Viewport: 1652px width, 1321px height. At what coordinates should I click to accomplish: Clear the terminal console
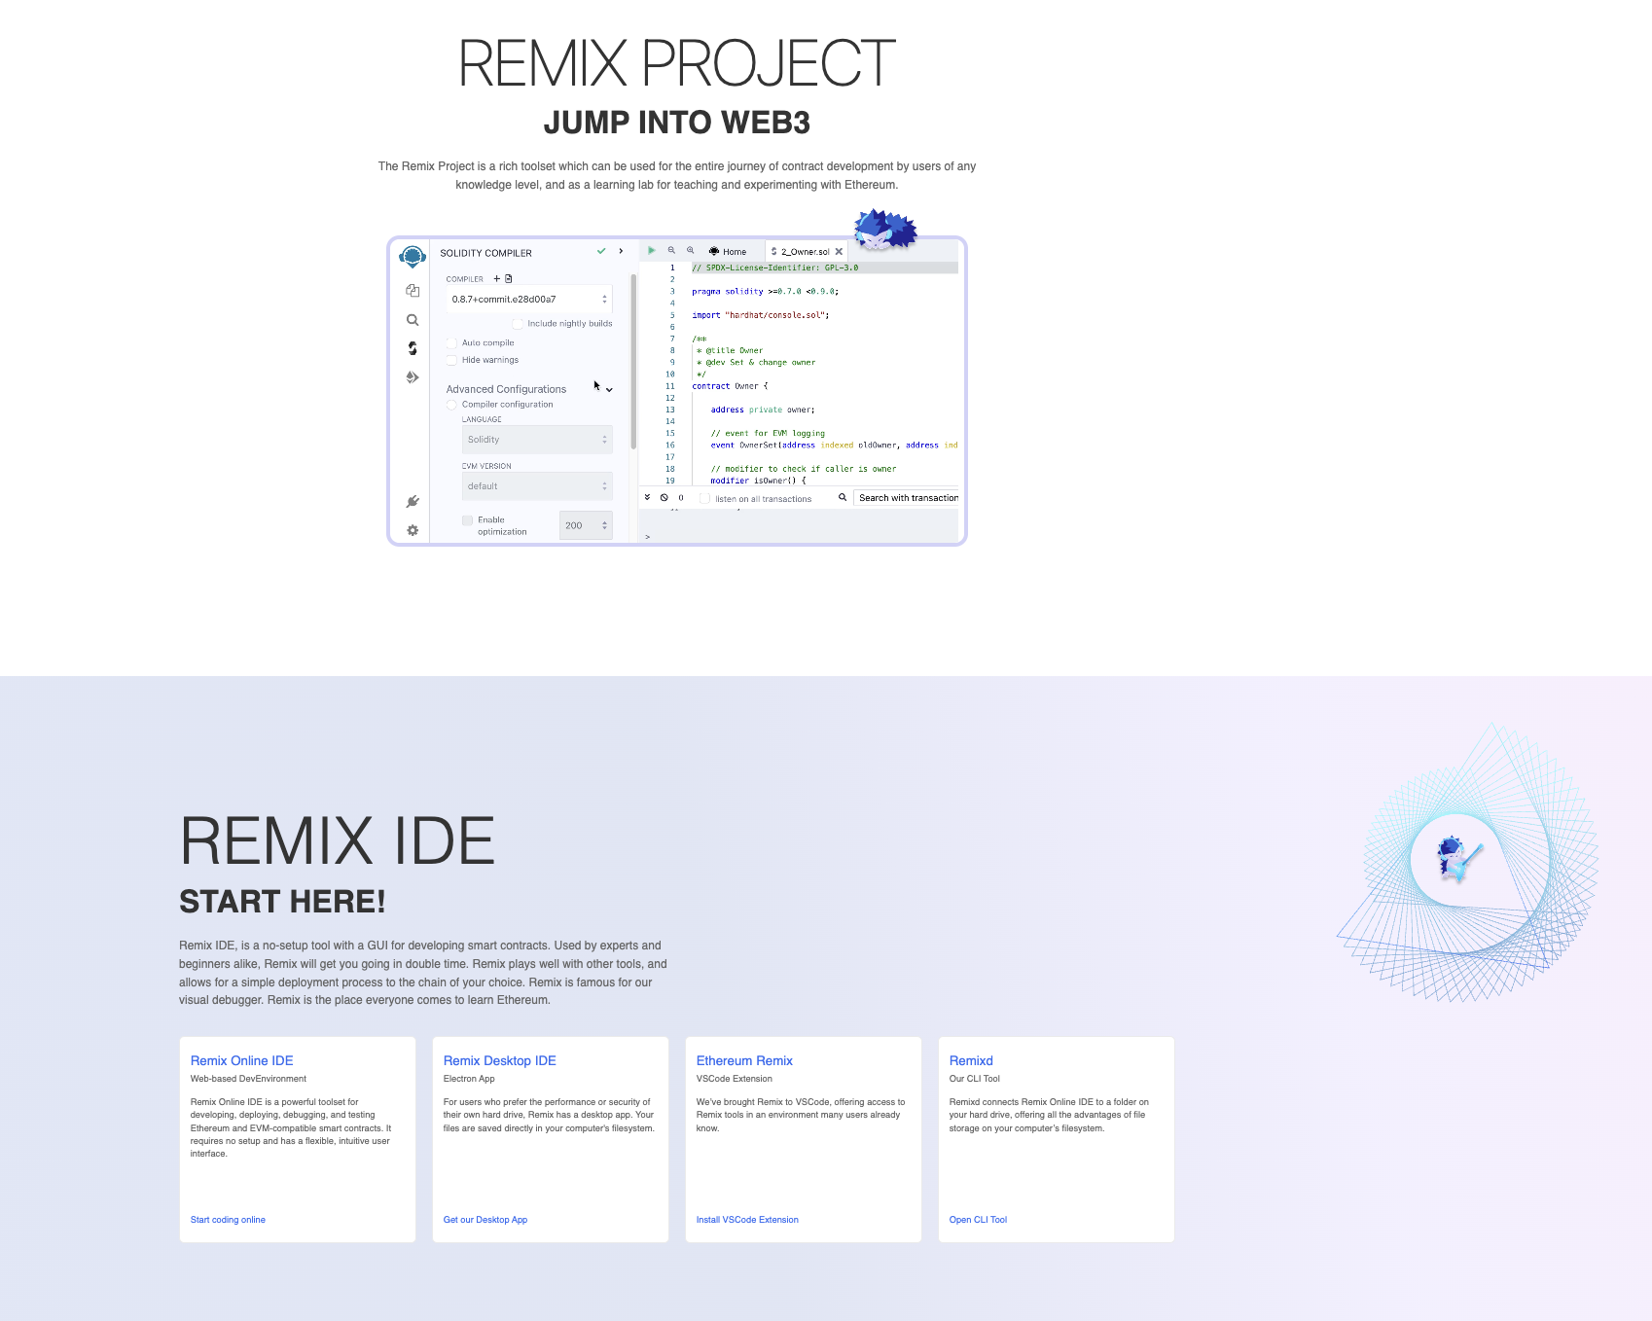pyautogui.click(x=664, y=497)
